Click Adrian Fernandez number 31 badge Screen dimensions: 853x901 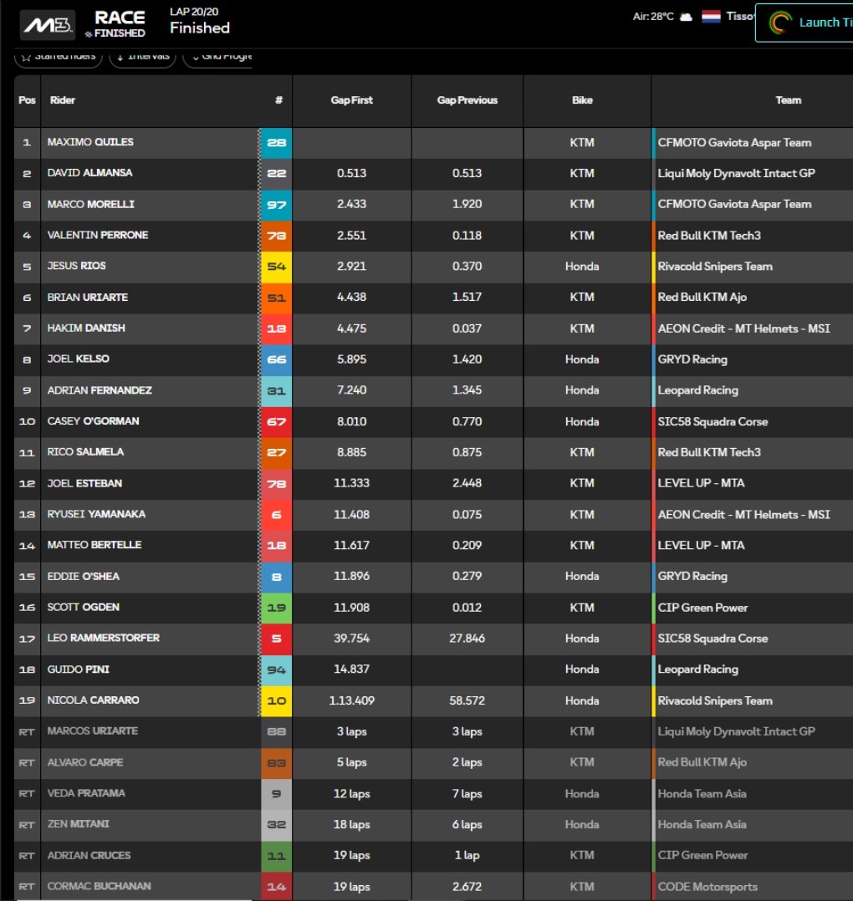coord(277,391)
